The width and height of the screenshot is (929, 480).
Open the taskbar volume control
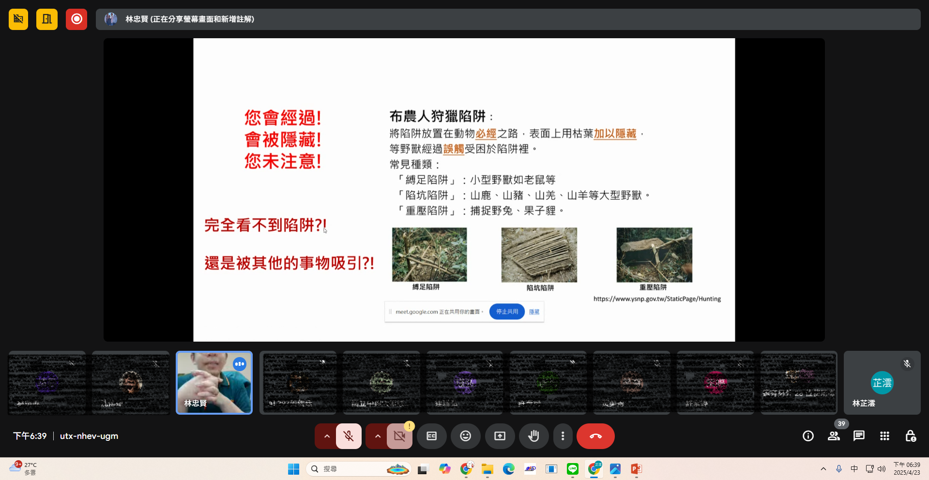tap(882, 468)
